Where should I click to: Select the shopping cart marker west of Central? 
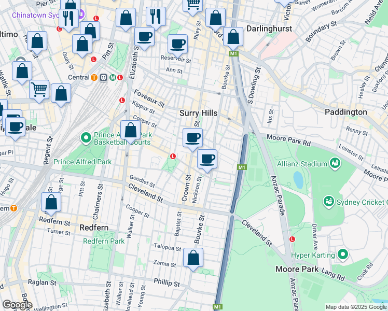[x=39, y=90]
